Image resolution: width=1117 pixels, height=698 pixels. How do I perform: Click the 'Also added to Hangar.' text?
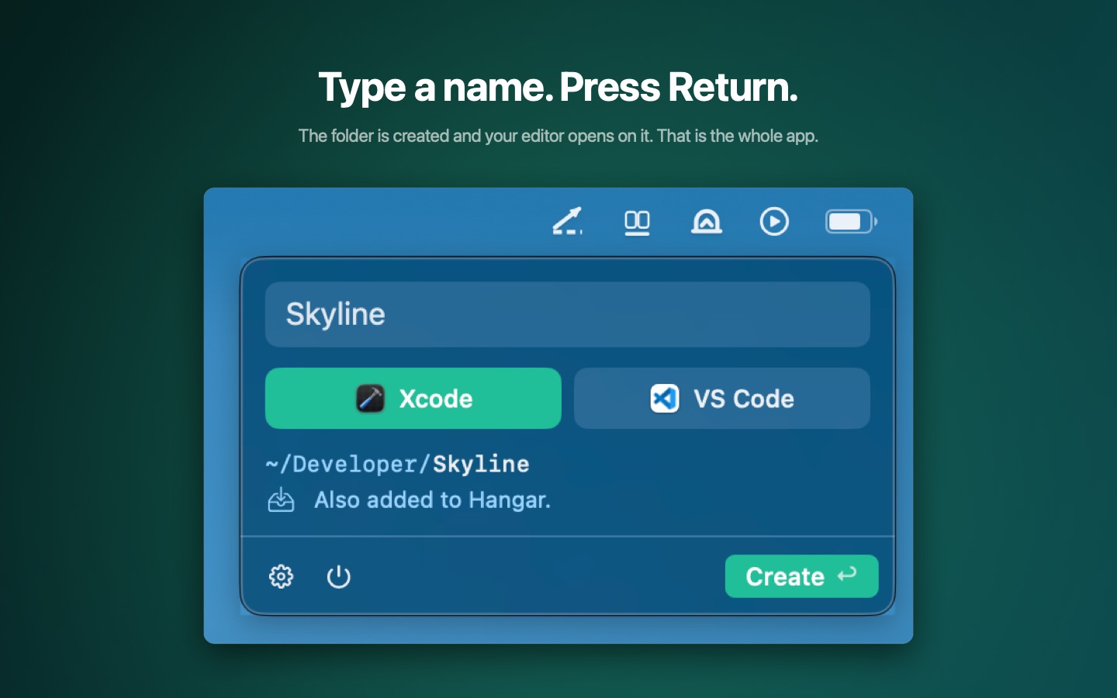pyautogui.click(x=432, y=500)
